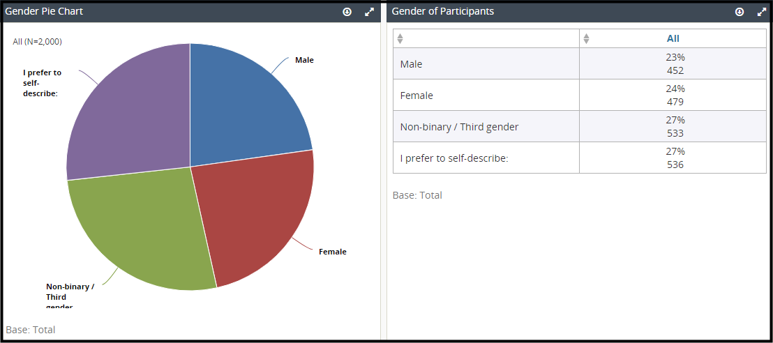Viewport: 773px width, 343px height.
Task: Click the Male label beside the pie
Action: point(304,60)
